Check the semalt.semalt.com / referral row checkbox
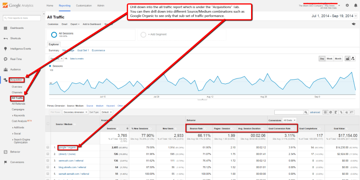This screenshot has width=360, height=180. (48, 174)
